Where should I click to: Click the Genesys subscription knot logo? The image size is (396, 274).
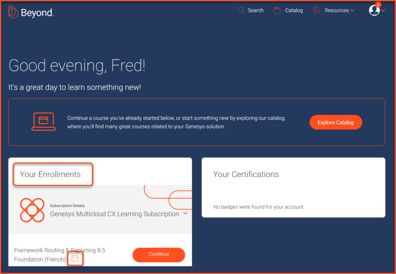[x=32, y=210]
